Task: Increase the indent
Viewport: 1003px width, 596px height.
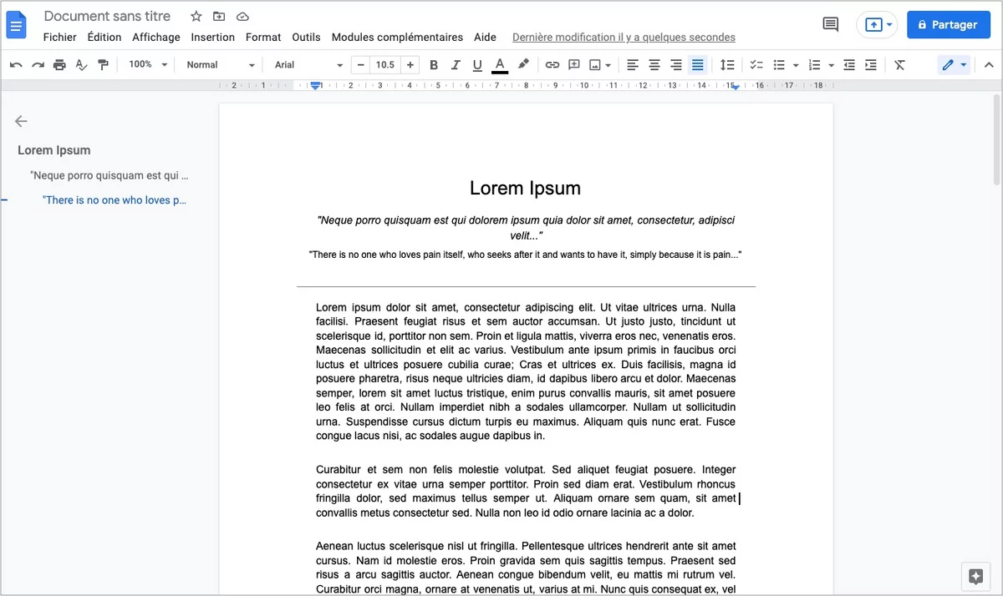Action: click(x=871, y=64)
